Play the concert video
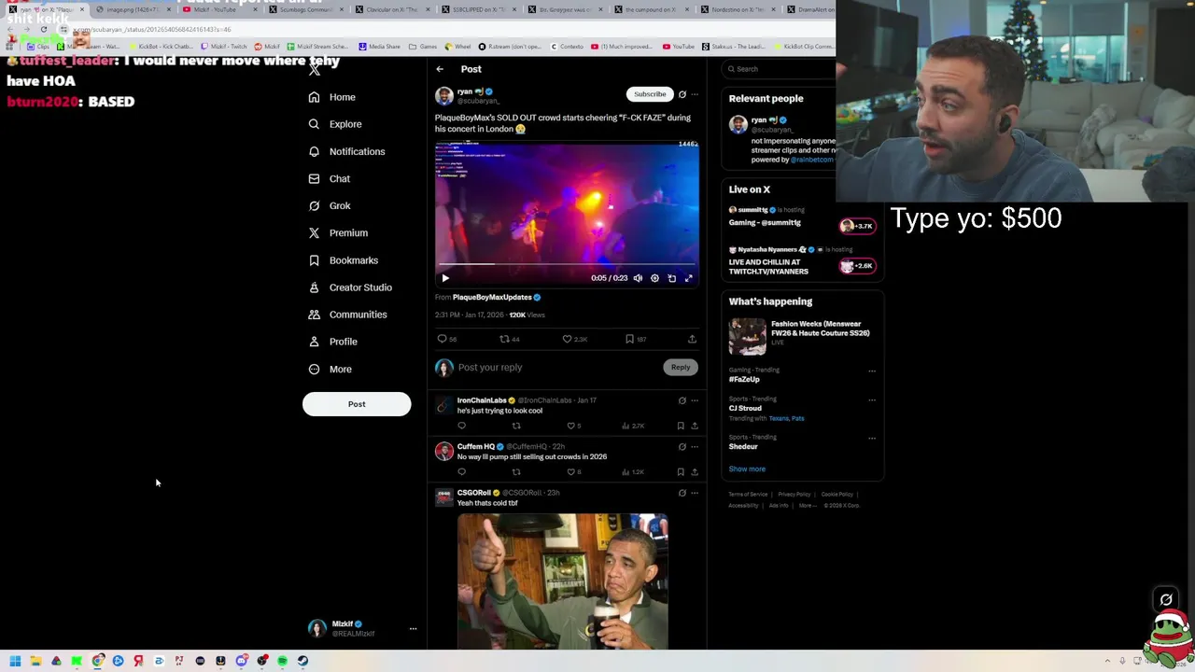Screen dimensions: 1195x672 pyautogui.click(x=445, y=278)
